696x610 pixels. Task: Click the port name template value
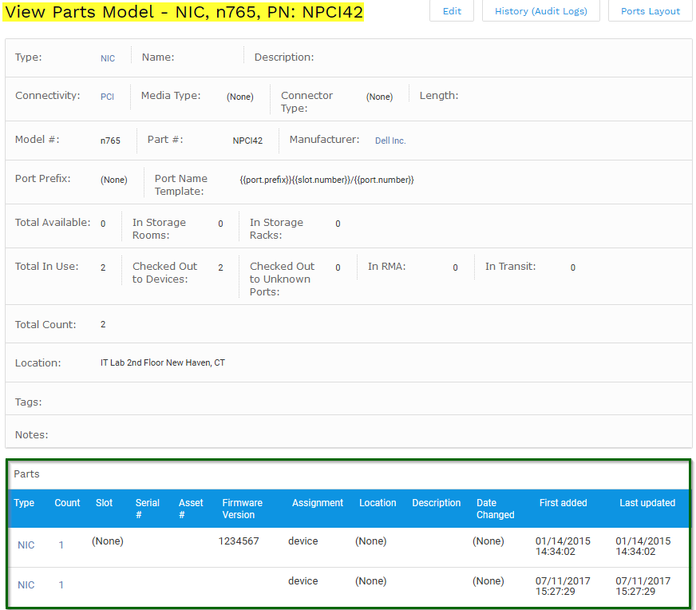click(x=326, y=180)
